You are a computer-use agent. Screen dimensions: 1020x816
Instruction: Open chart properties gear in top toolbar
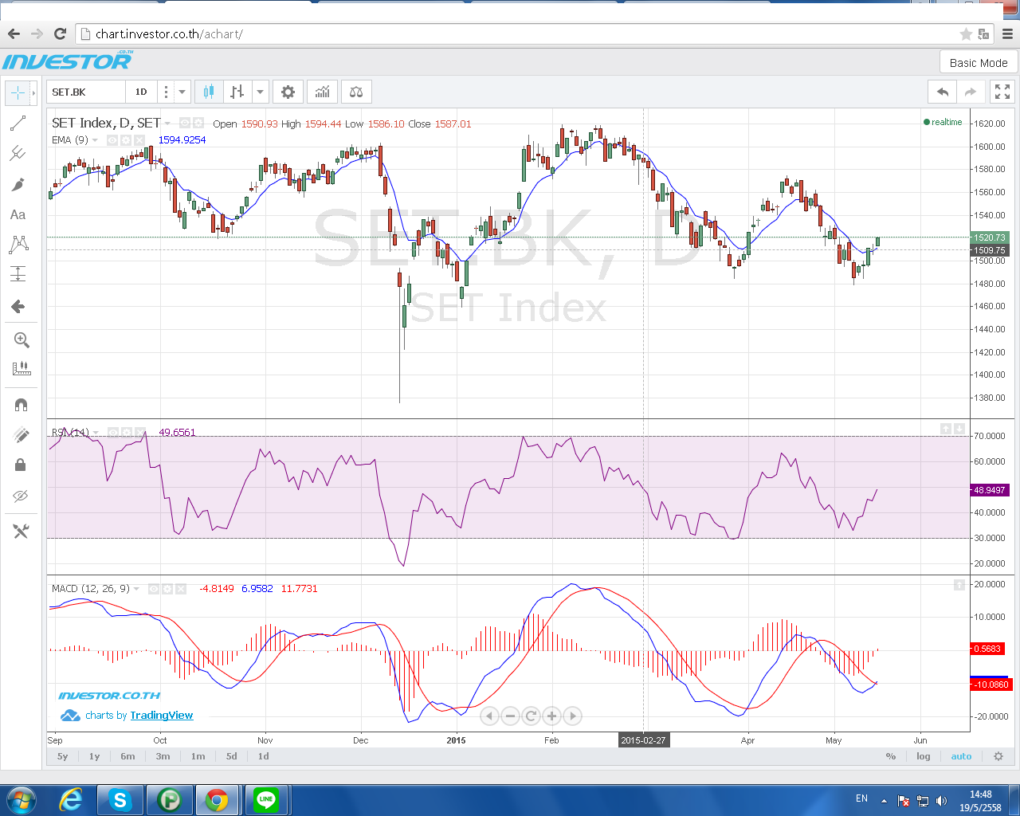288,92
